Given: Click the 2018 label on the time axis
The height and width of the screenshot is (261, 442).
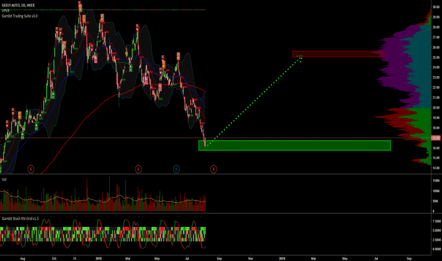Looking at the screenshot, I should coord(99,259).
